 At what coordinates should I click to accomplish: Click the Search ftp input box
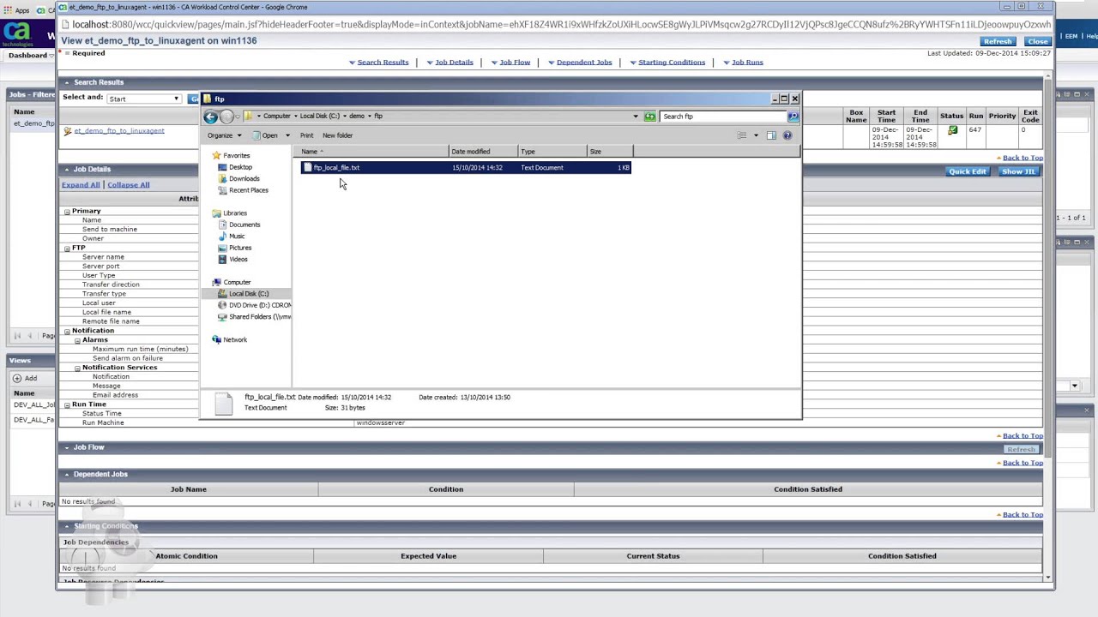tap(723, 117)
